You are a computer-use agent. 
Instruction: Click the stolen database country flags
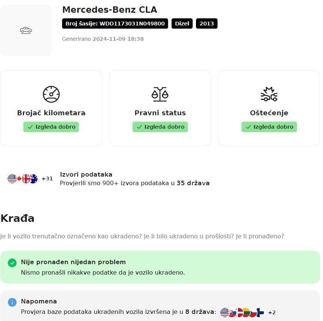[242, 312]
